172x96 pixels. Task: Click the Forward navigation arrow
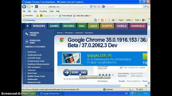(29, 7)
